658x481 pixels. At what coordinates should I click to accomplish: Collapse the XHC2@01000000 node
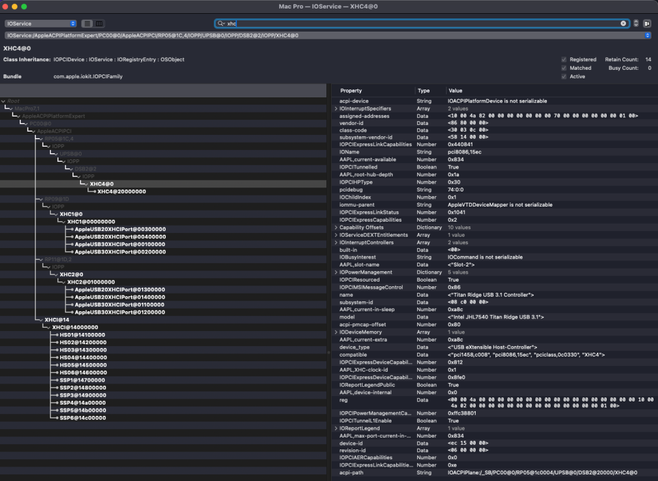coord(63,282)
